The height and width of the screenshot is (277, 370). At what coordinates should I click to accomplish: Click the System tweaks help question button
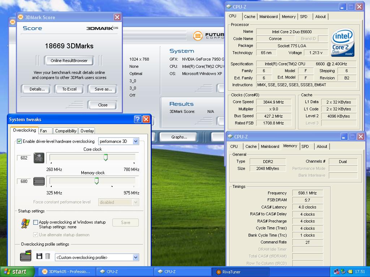(138, 119)
